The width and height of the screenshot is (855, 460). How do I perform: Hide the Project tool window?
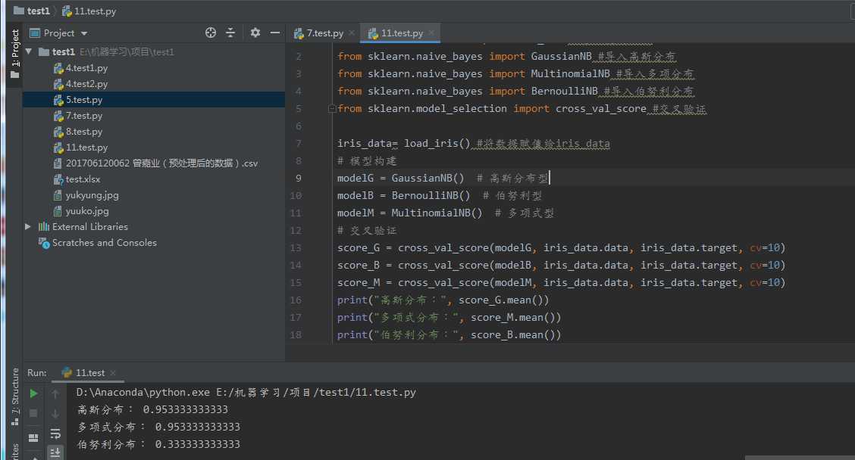pyautogui.click(x=275, y=33)
